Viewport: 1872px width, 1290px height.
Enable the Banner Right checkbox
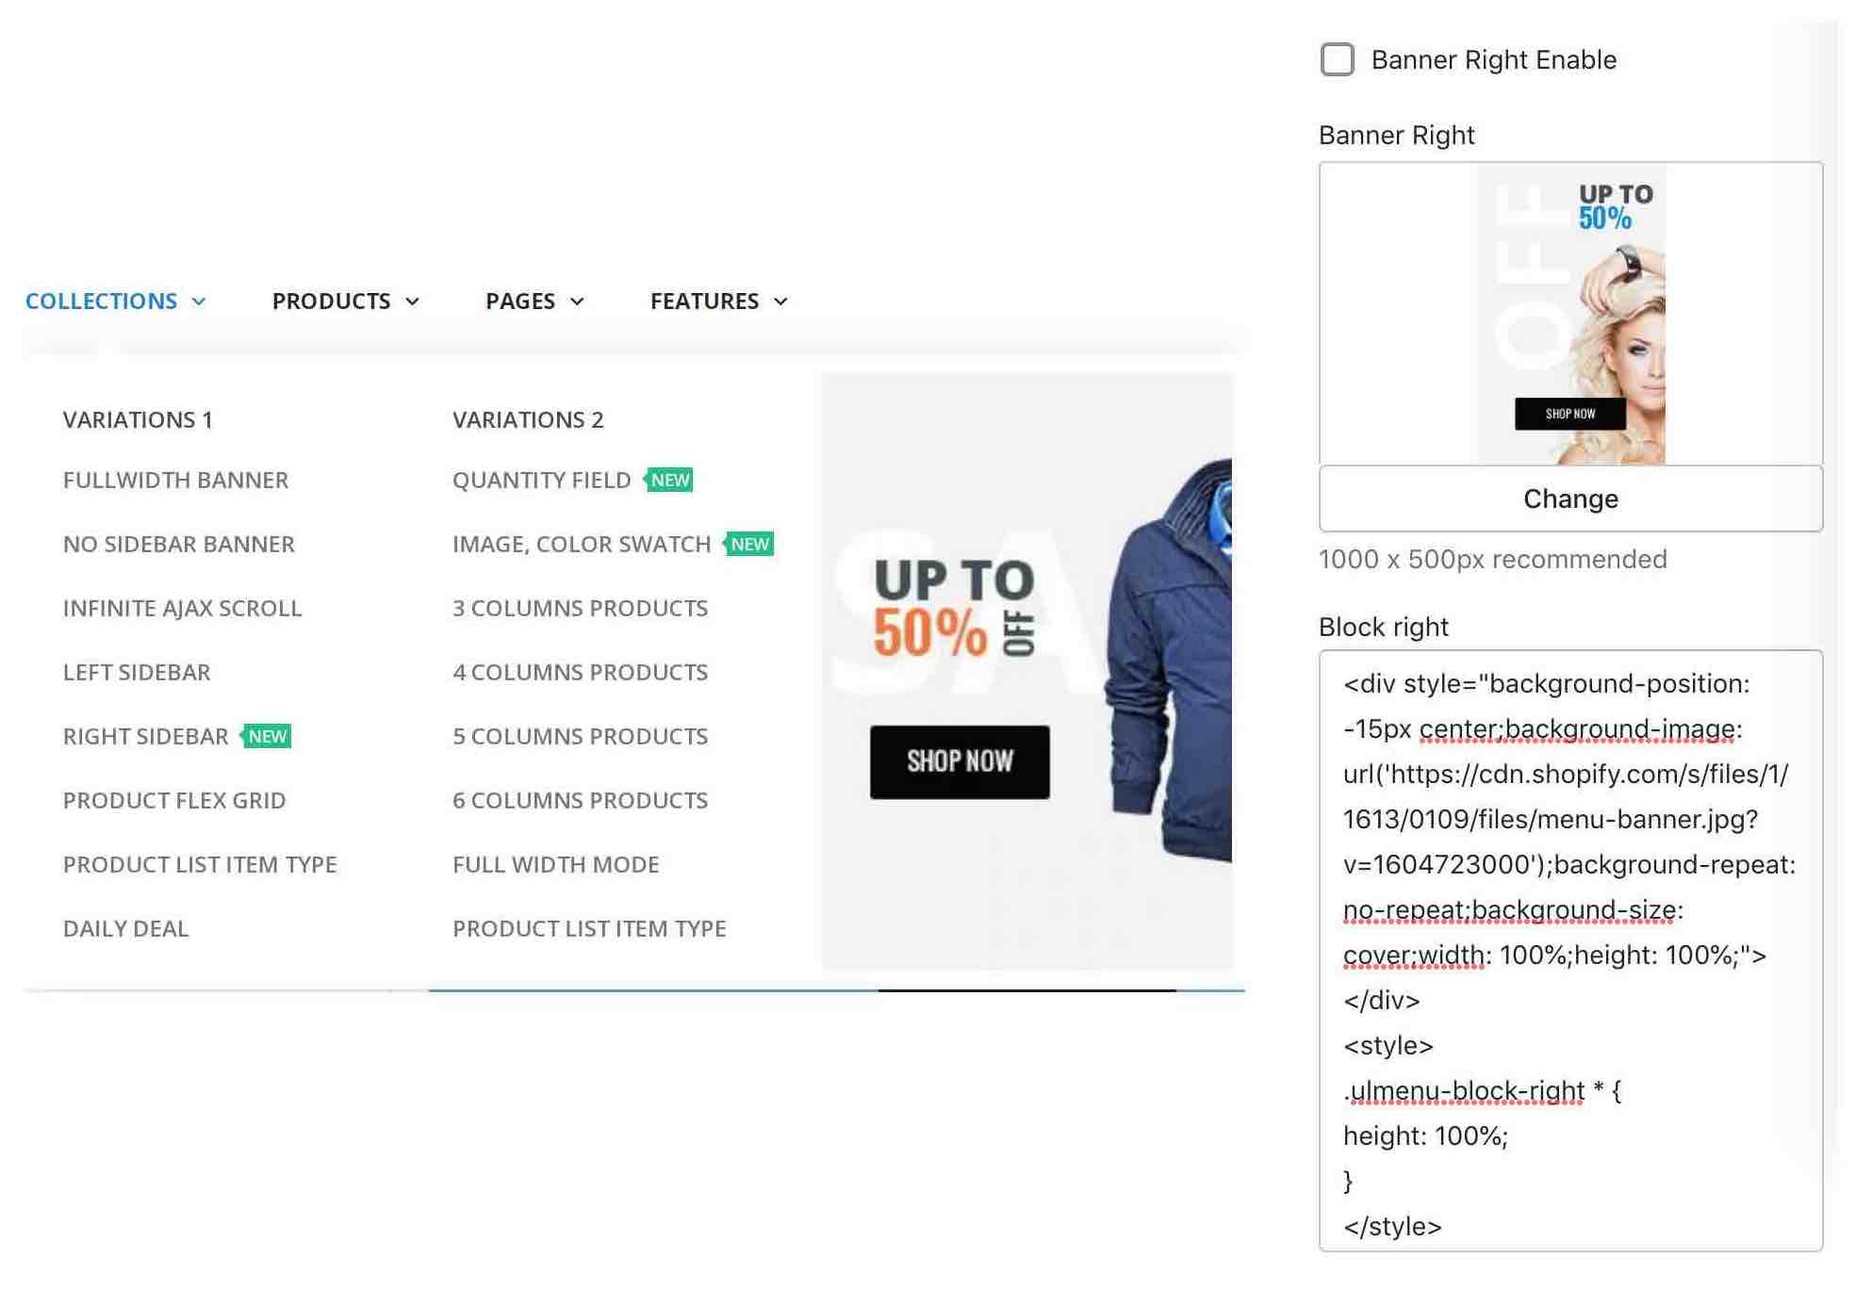(x=1337, y=59)
